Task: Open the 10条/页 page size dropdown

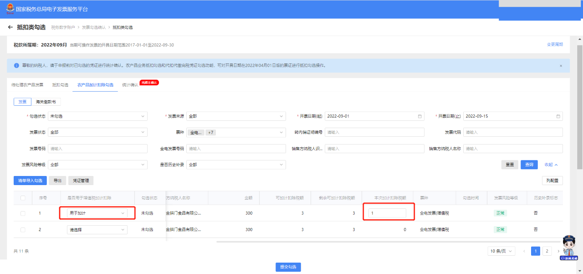Action: (x=501, y=251)
